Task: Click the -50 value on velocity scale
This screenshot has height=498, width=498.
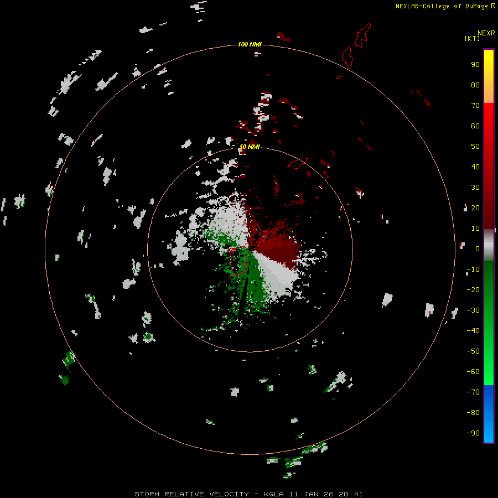Action: [x=473, y=351]
